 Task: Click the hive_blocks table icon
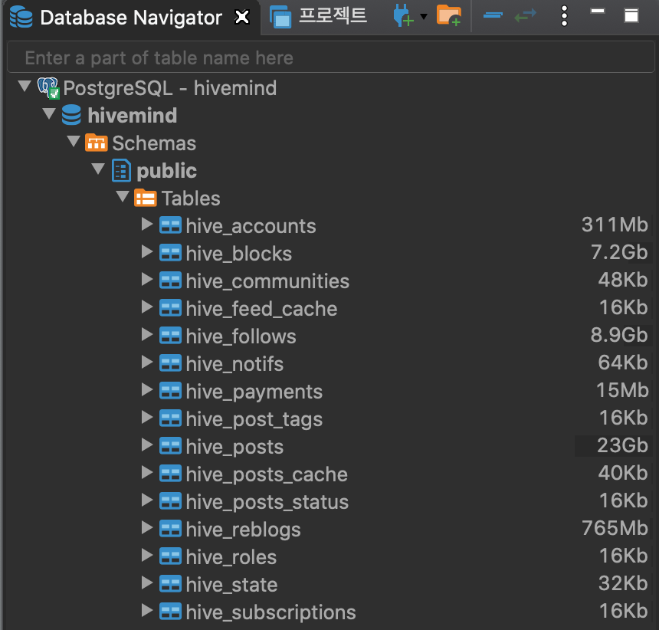point(171,253)
